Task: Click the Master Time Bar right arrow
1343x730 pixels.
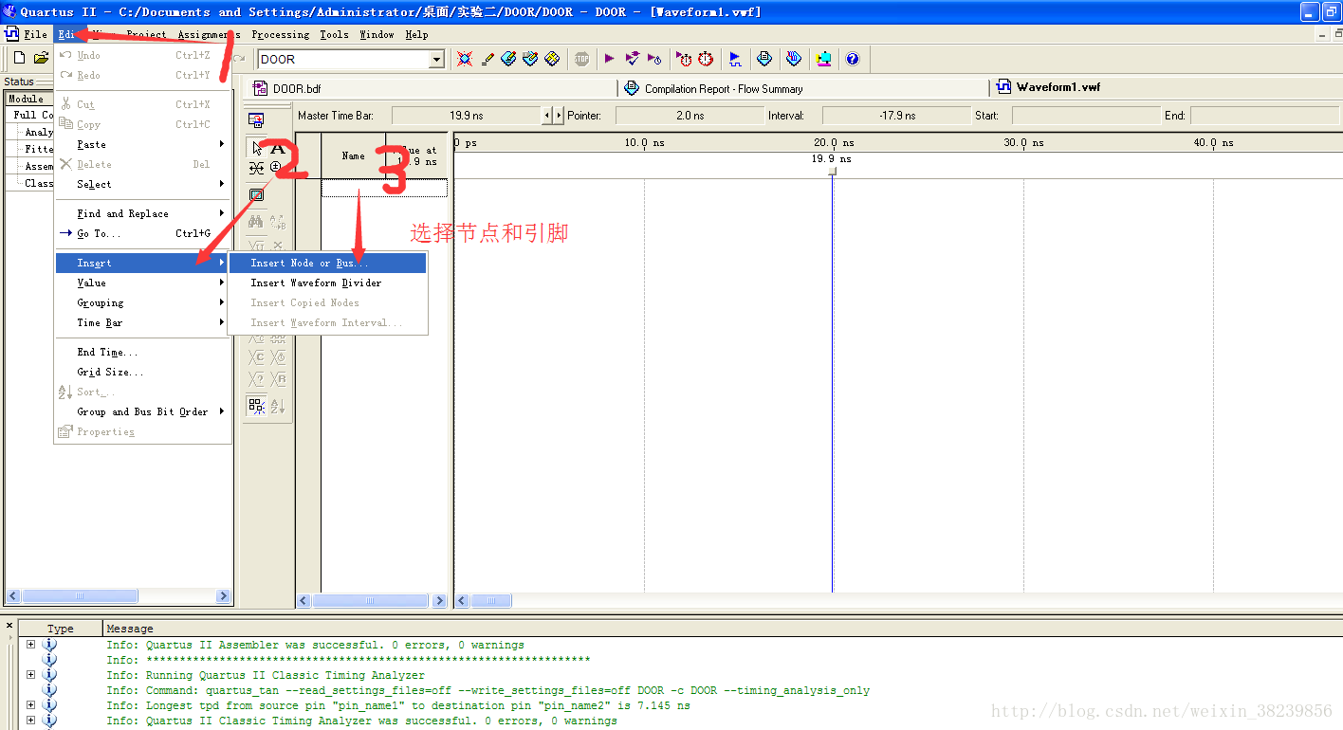Action: [558, 116]
